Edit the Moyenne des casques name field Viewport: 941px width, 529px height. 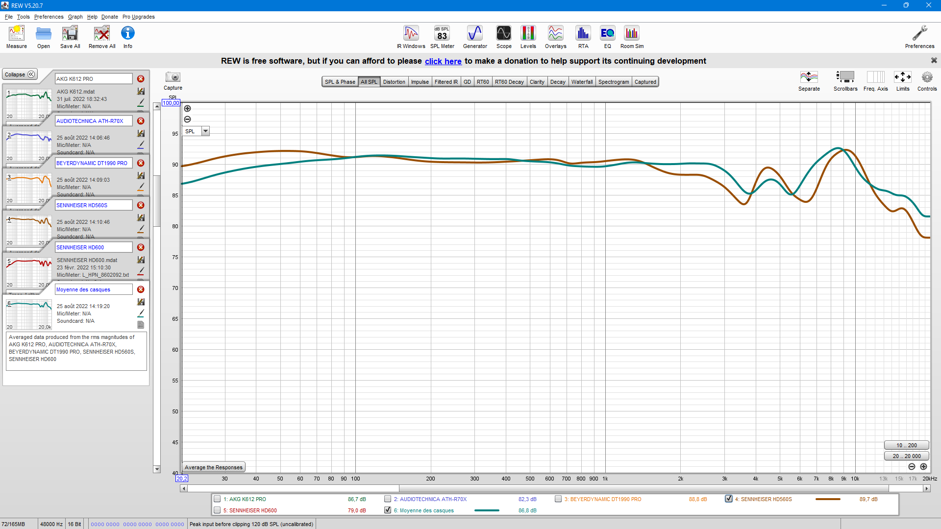pyautogui.click(x=94, y=289)
